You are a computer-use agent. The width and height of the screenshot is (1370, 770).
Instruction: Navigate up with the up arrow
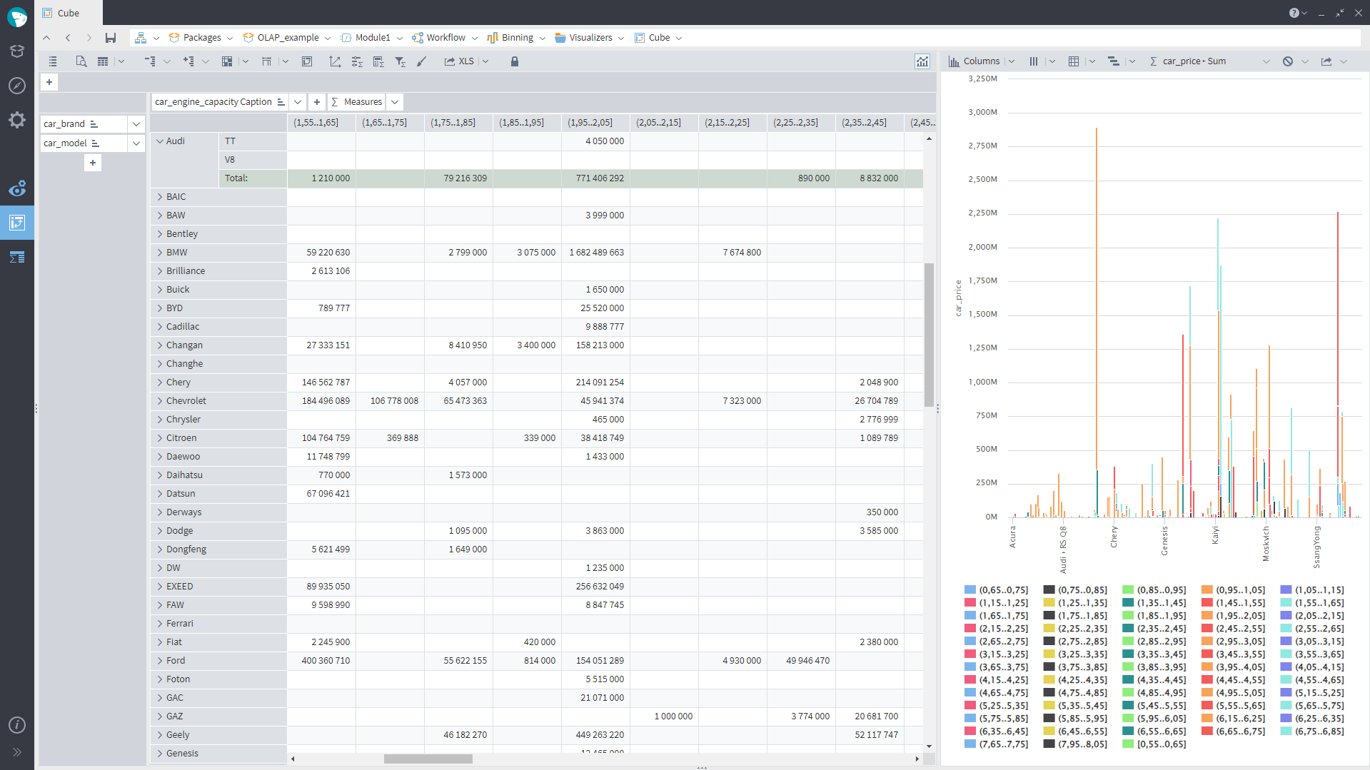tap(46, 38)
